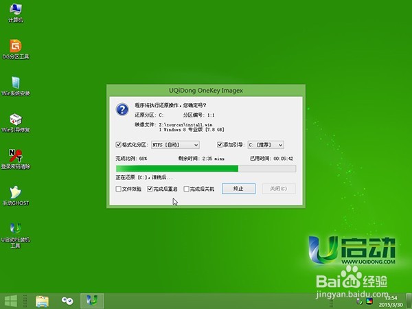
Task: Uncheck the 完成后重启 checkbox
Action: pos(150,189)
